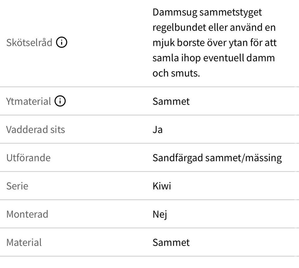The height and width of the screenshot is (268, 299).
Task: Click the Sammet value beside Material
Action: pos(171,243)
